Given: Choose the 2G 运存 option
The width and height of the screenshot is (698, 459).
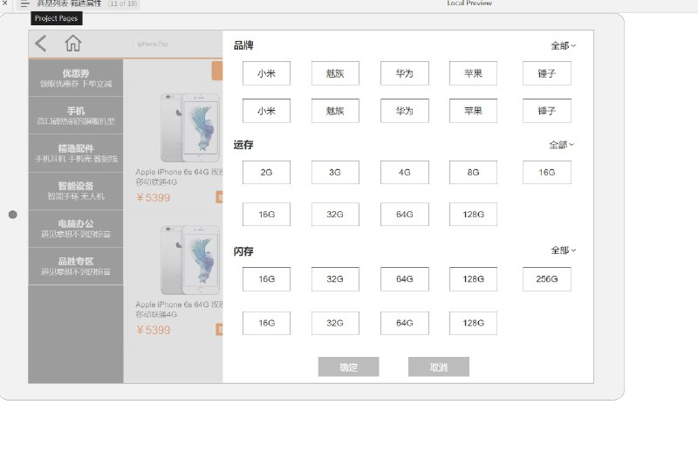Looking at the screenshot, I should coord(266,172).
